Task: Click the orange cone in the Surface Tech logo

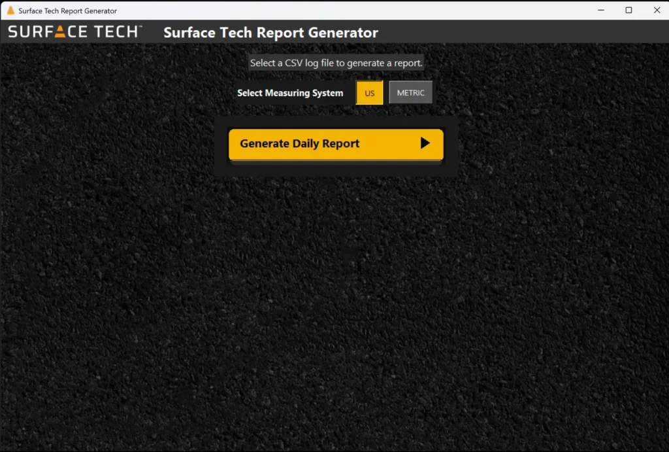Action: [x=60, y=31]
